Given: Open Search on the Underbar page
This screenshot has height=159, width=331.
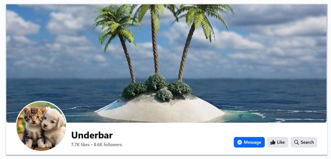Looking at the screenshot, I should click(304, 142).
